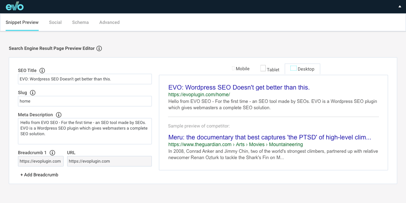Switch to the Schema tab
Screen dimensions: 406x203
(80, 22)
